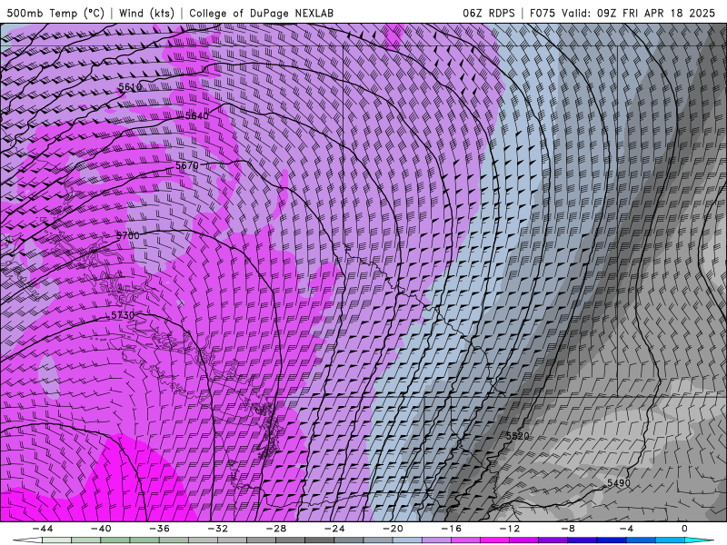Click the -16 colorbar tick label
Image resolution: width=727 pixels, height=545 pixels.
pyautogui.click(x=452, y=529)
